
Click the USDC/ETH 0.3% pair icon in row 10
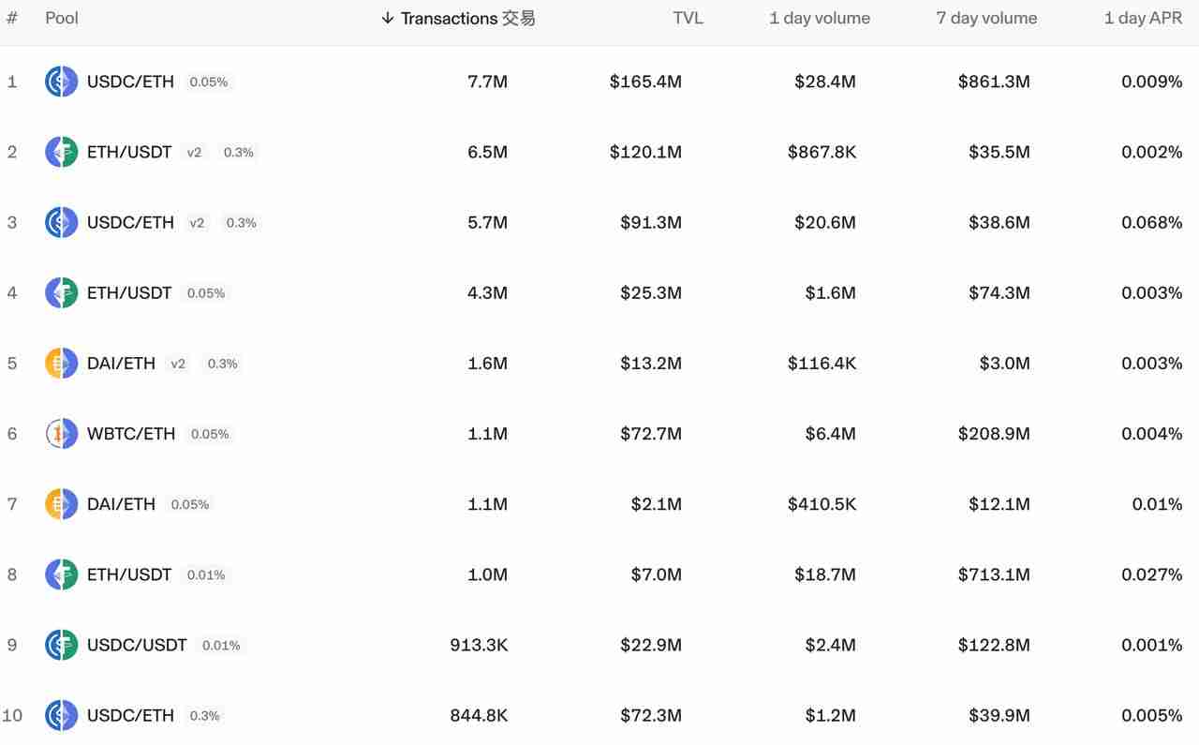pyautogui.click(x=60, y=715)
